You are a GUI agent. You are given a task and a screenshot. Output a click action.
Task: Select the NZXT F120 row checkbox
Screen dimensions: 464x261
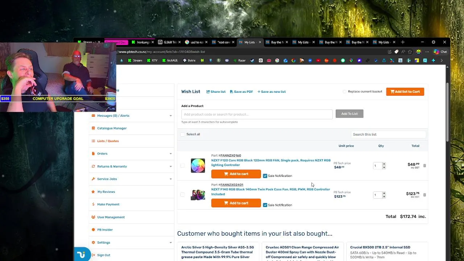[182, 166]
